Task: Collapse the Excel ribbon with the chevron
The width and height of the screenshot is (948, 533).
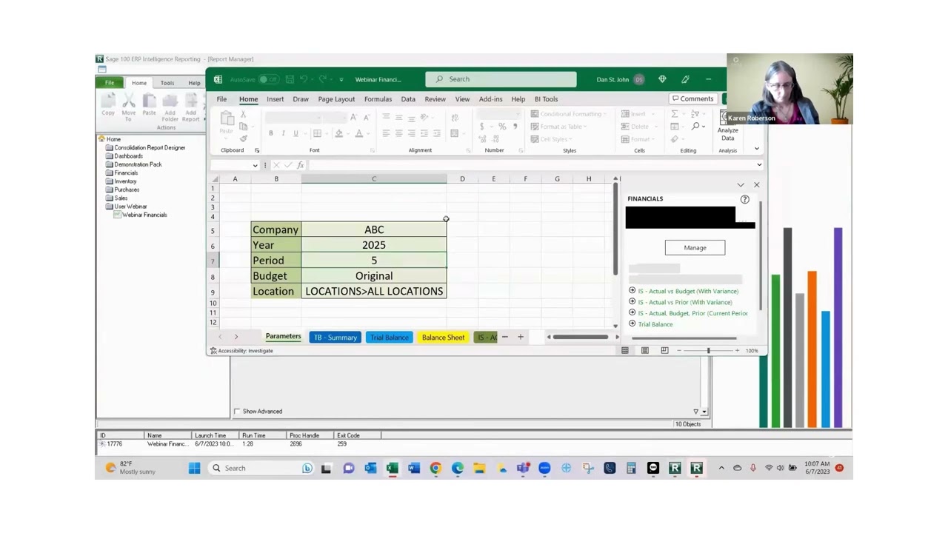Action: [x=756, y=150]
